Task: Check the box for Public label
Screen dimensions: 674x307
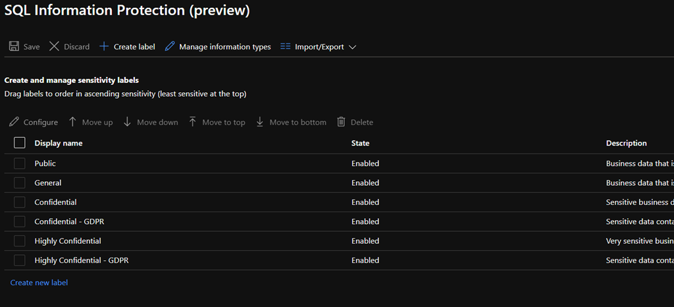Action: pos(20,163)
